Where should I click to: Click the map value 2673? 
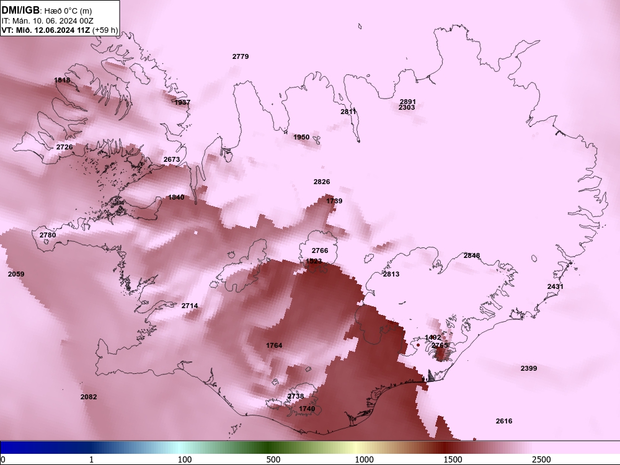tap(172, 159)
